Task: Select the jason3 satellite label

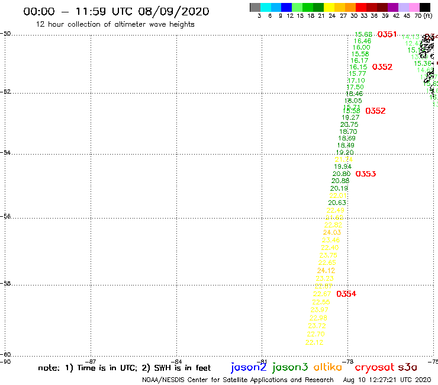Action: [x=289, y=367]
